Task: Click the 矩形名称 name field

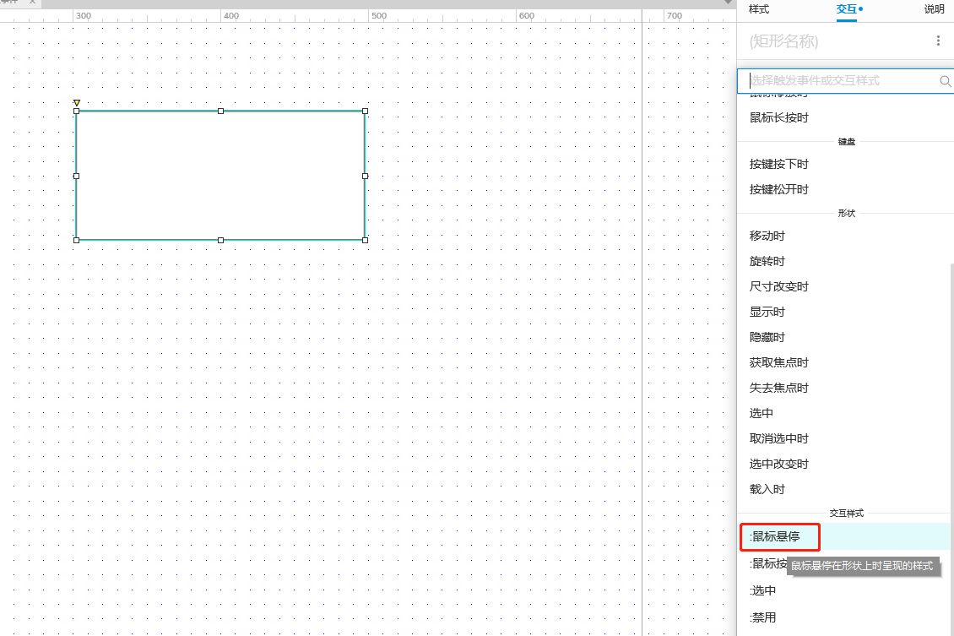Action: [783, 41]
